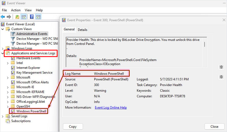Expand the NIS-Driver-WFP/Diagnostic folder chevron
Viewport: 227px width, 132px height.
click(8, 97)
